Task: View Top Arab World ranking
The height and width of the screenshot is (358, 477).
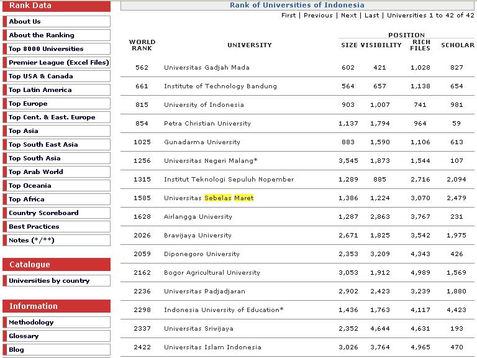Action: tap(57, 172)
